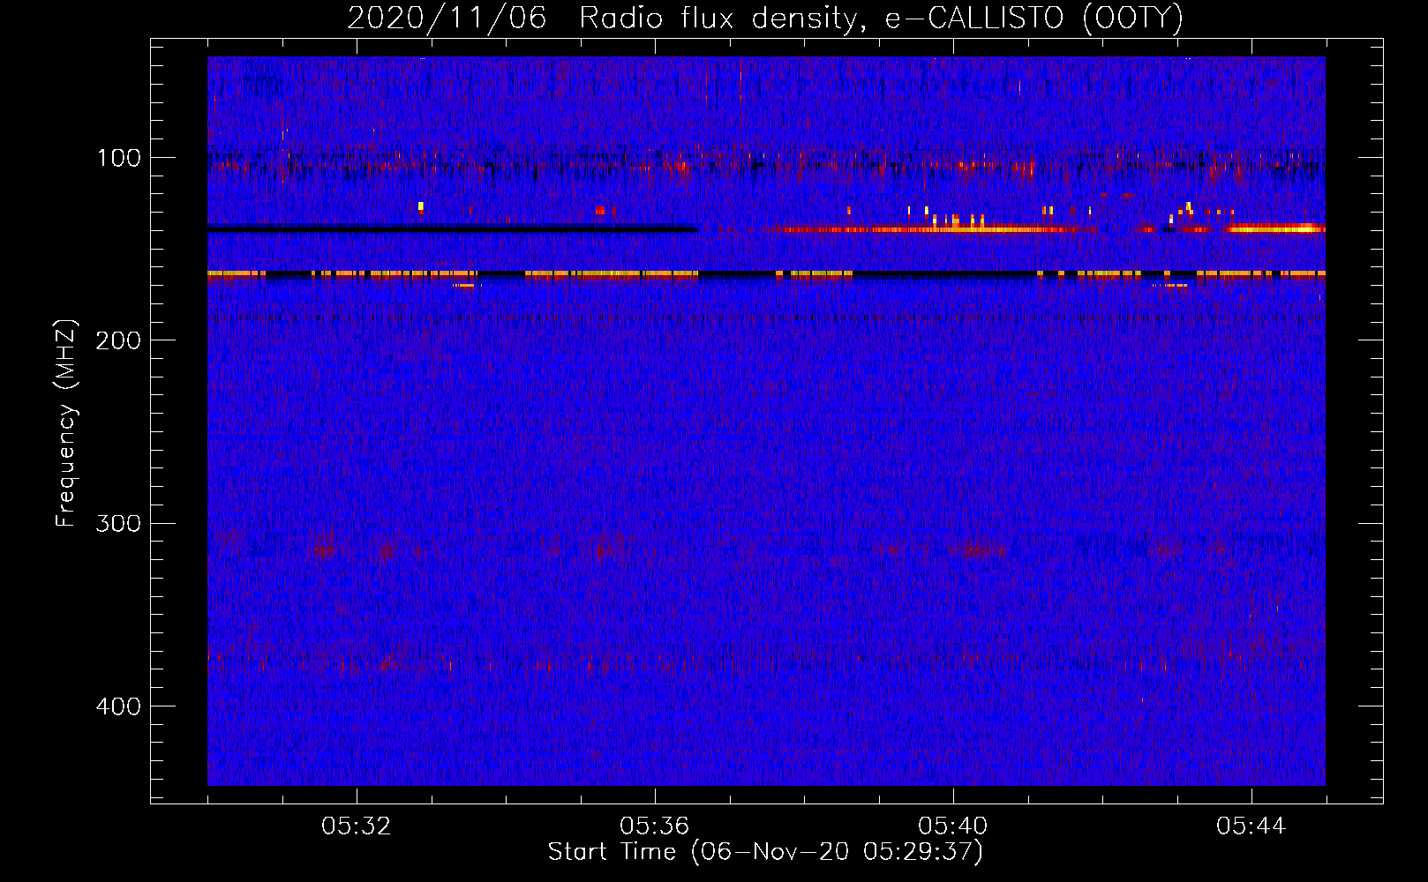Click the 05:40 time tick label
Screen dimensions: 1428x882
click(x=953, y=826)
